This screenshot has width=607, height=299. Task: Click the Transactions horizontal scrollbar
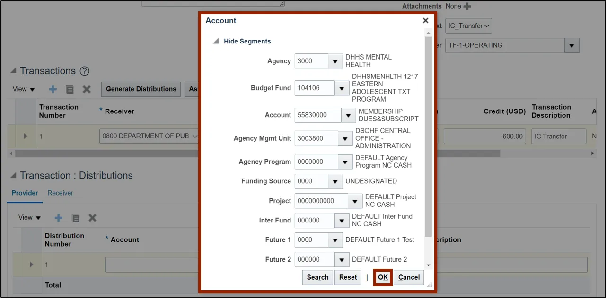click(x=258, y=154)
